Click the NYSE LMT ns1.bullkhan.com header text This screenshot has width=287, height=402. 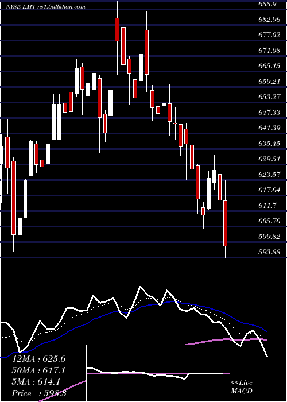click(45, 7)
